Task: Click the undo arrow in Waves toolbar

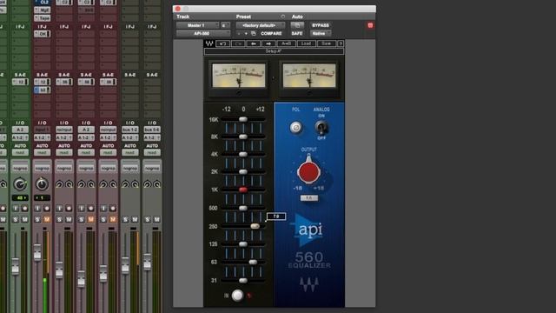Action: (x=222, y=43)
